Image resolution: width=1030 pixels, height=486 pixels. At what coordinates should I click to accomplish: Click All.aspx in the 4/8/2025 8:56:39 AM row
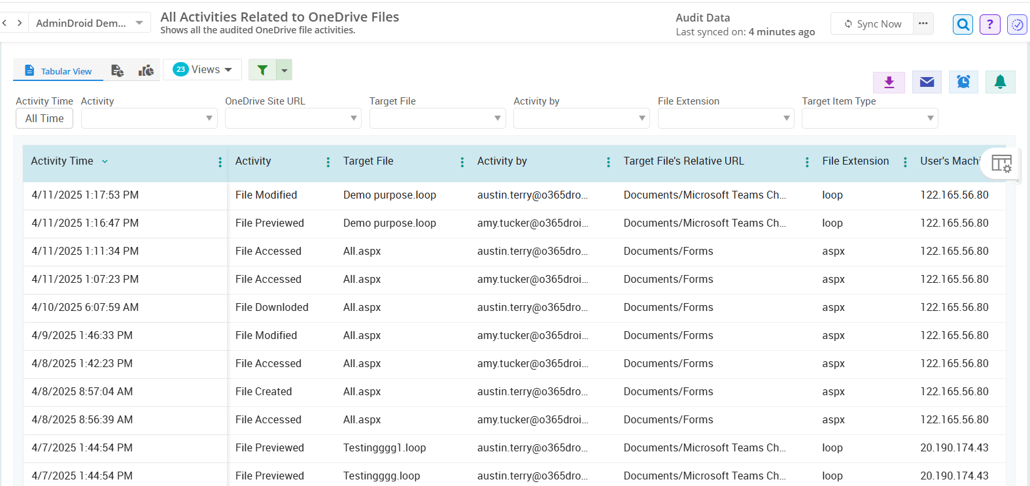click(362, 420)
